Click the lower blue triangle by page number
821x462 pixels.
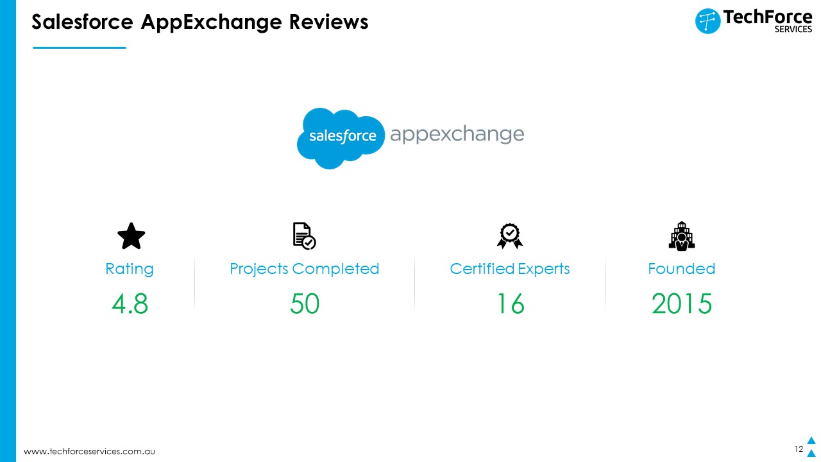811,453
